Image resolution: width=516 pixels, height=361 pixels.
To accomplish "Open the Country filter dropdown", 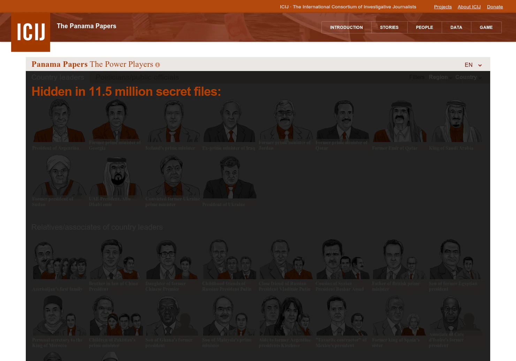I will 468,77.
